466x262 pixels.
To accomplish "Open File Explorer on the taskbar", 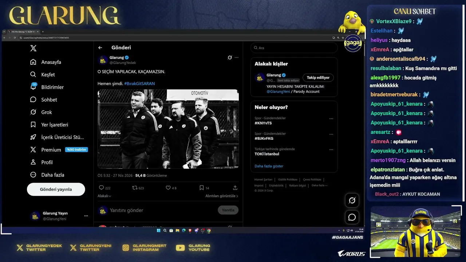I will pos(177,230).
